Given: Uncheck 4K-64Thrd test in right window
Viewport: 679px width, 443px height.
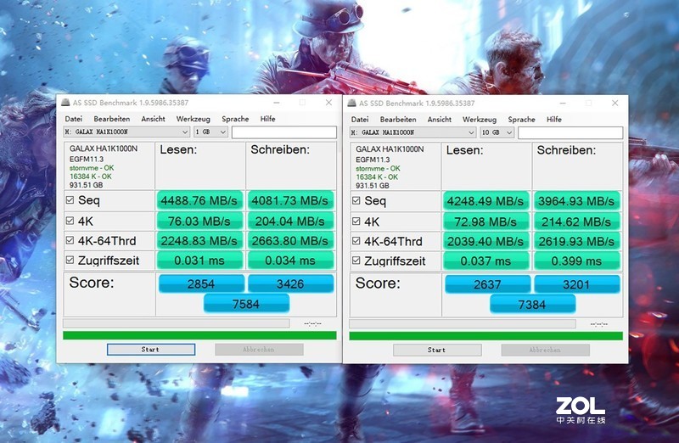Looking at the screenshot, I should click(x=356, y=241).
